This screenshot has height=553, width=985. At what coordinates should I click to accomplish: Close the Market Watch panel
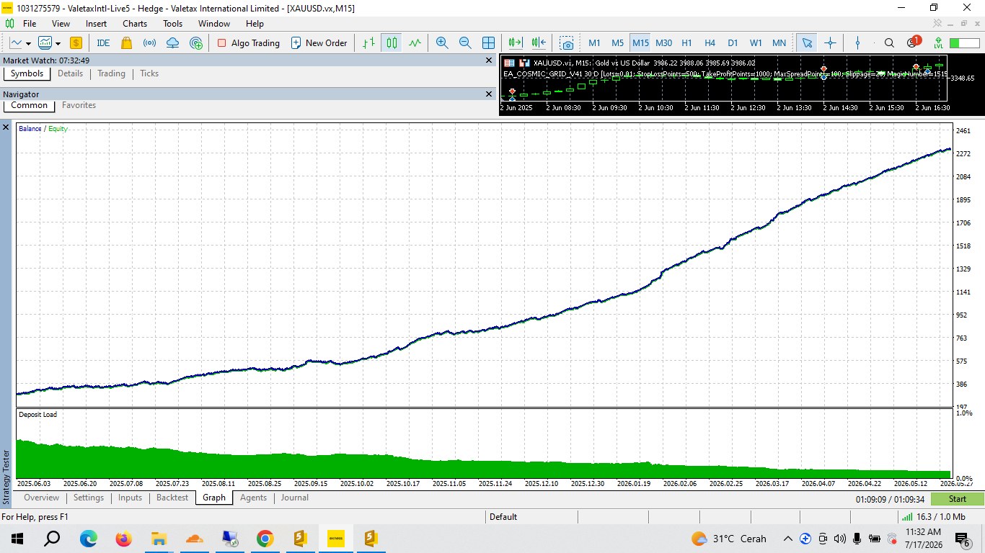click(488, 60)
